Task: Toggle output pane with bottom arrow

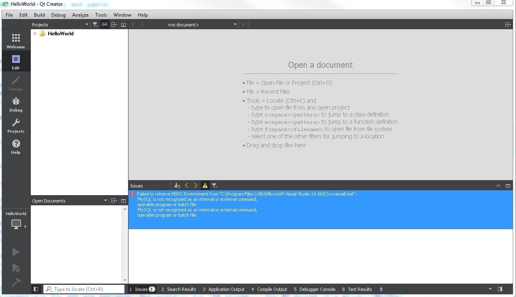Action: point(490,289)
